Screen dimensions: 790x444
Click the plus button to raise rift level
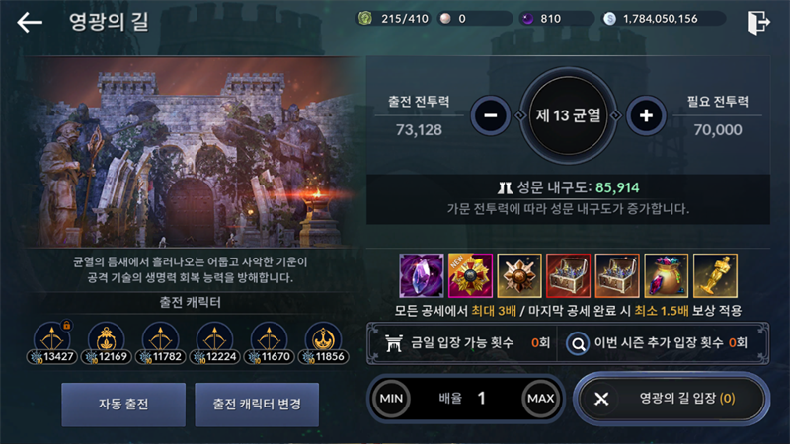pyautogui.click(x=646, y=115)
